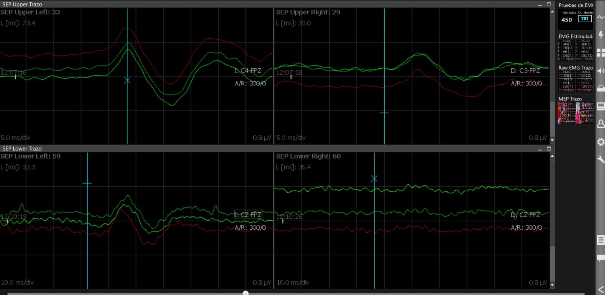This screenshot has width=605, height=295.
Task: Click the waveform icon in right sidebar
Action: click(600, 17)
